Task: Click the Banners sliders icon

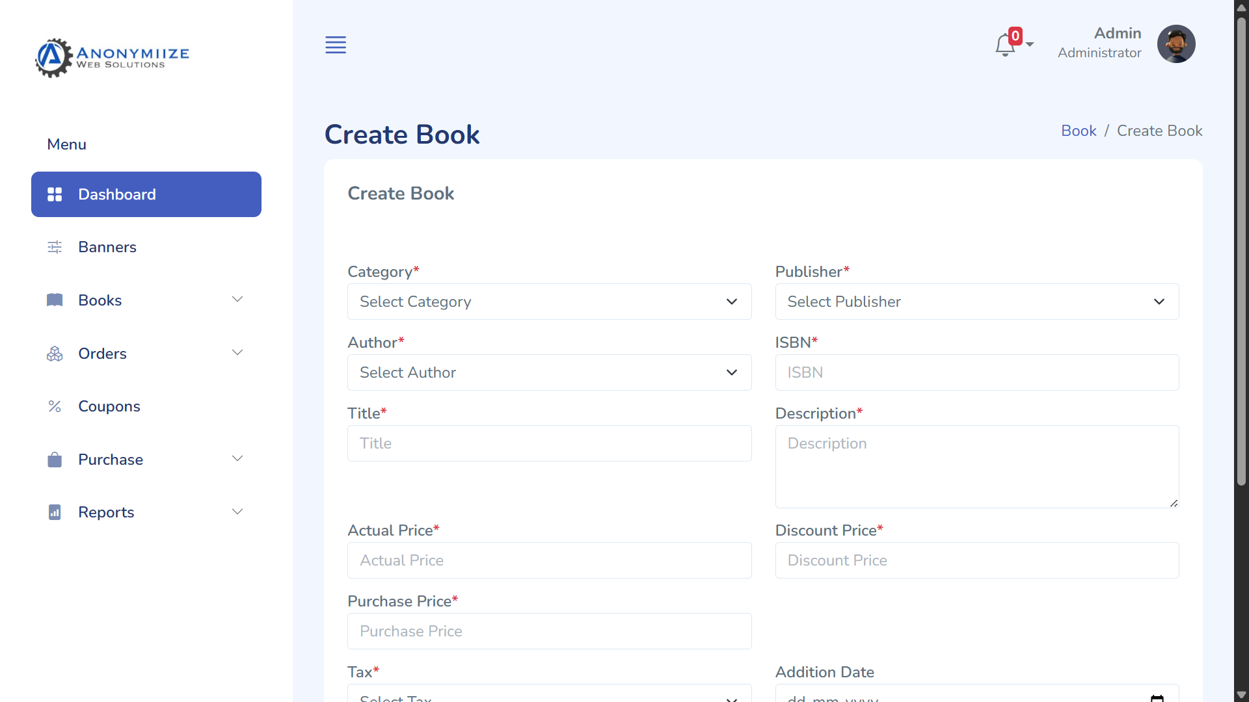Action: [x=55, y=247]
